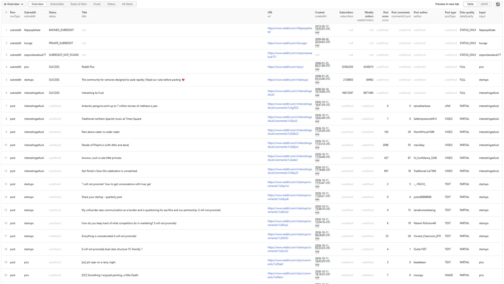Expand created date ellipsis for lounge row

click(x=317, y=46)
